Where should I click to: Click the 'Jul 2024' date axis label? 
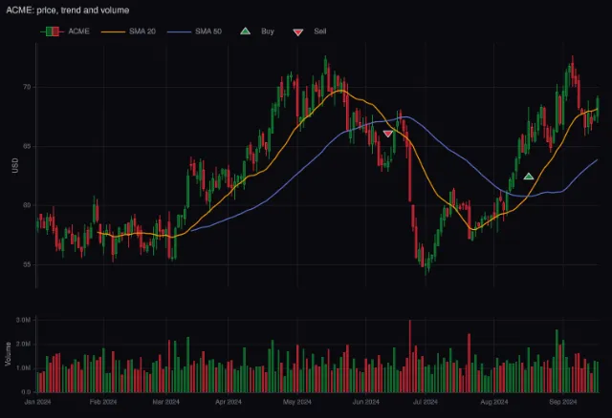pos(426,402)
